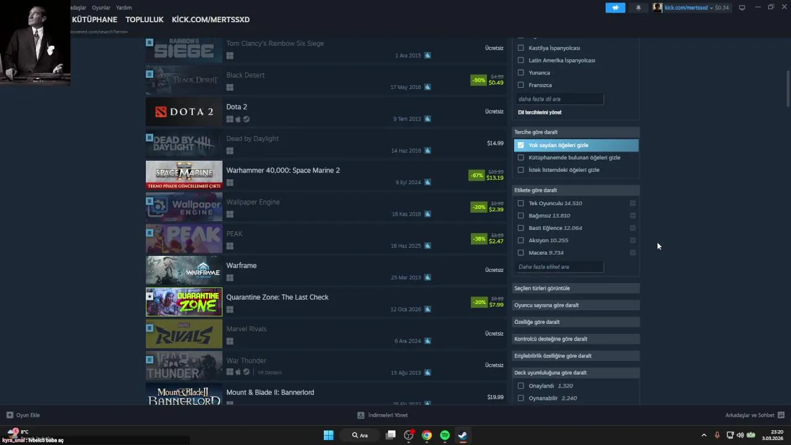Click the volume icon in system tray

740,435
